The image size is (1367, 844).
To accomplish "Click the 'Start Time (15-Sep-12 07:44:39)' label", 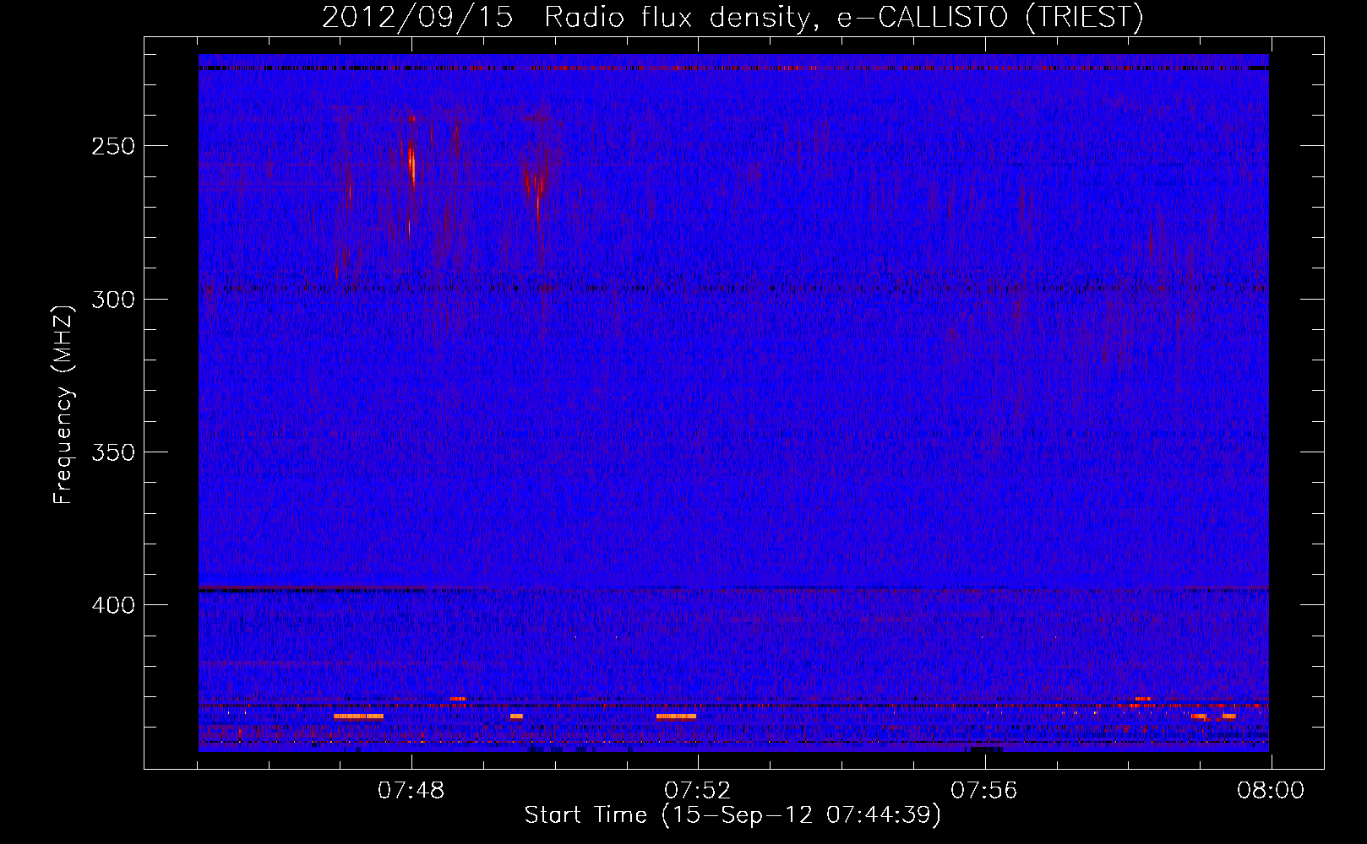I will pos(733,815).
